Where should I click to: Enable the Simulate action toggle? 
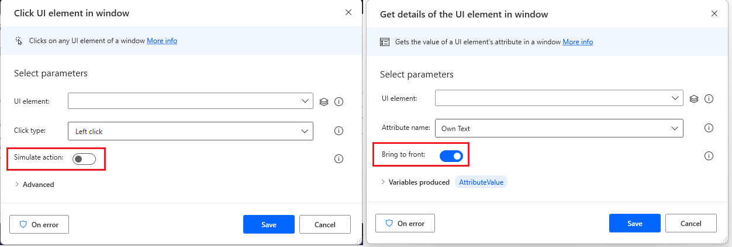click(84, 158)
